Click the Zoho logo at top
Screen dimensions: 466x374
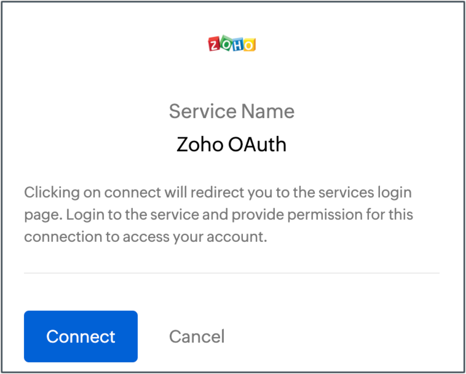point(232,45)
